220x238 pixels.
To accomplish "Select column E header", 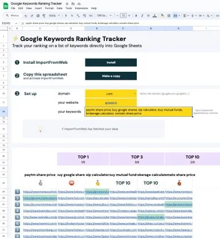I will (97, 28).
